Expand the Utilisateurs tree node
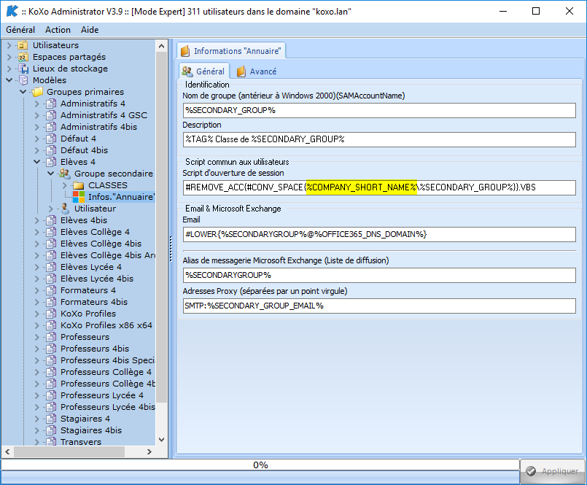This screenshot has height=485, width=587. coord(9,45)
